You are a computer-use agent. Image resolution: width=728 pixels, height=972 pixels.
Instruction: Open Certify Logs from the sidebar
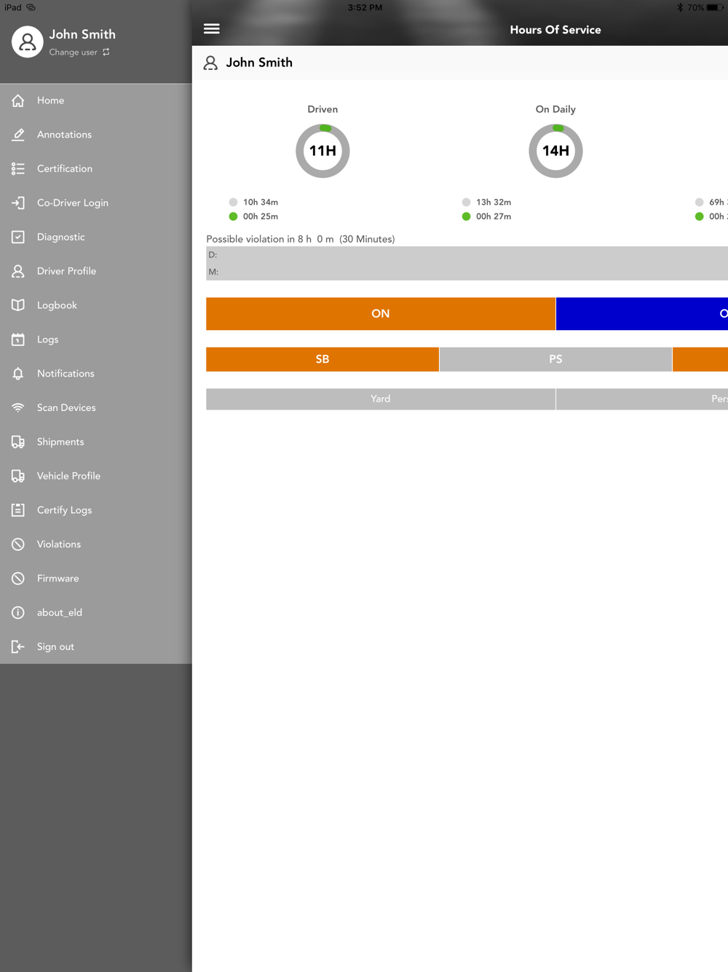pyautogui.click(x=96, y=510)
